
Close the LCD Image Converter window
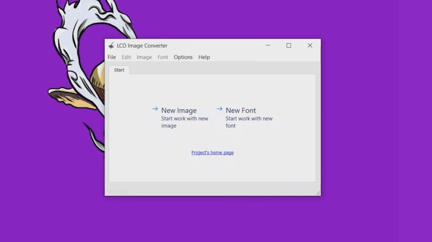(310, 45)
